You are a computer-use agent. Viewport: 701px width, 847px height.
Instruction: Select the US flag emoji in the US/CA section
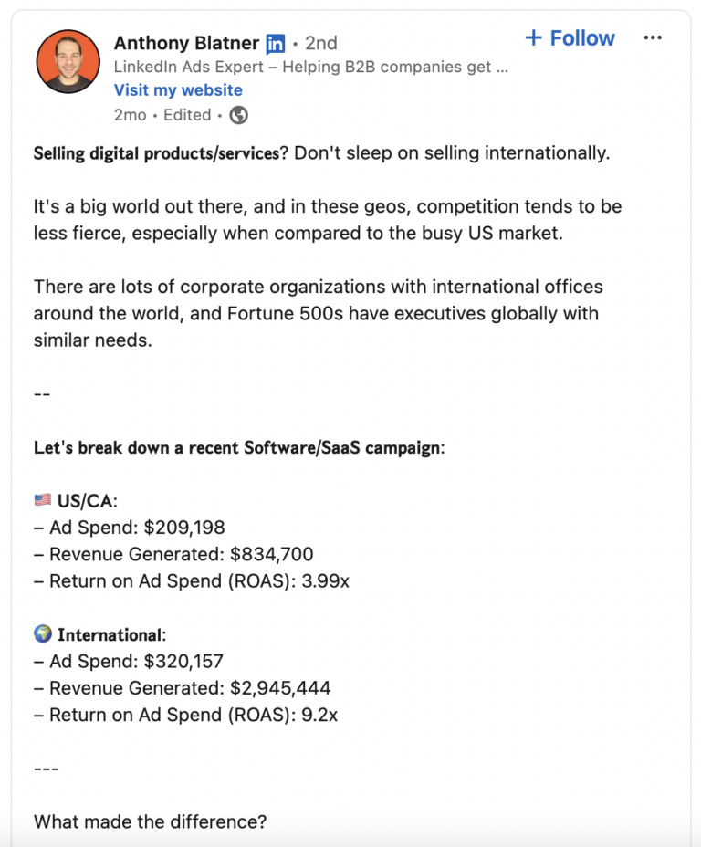coord(42,499)
